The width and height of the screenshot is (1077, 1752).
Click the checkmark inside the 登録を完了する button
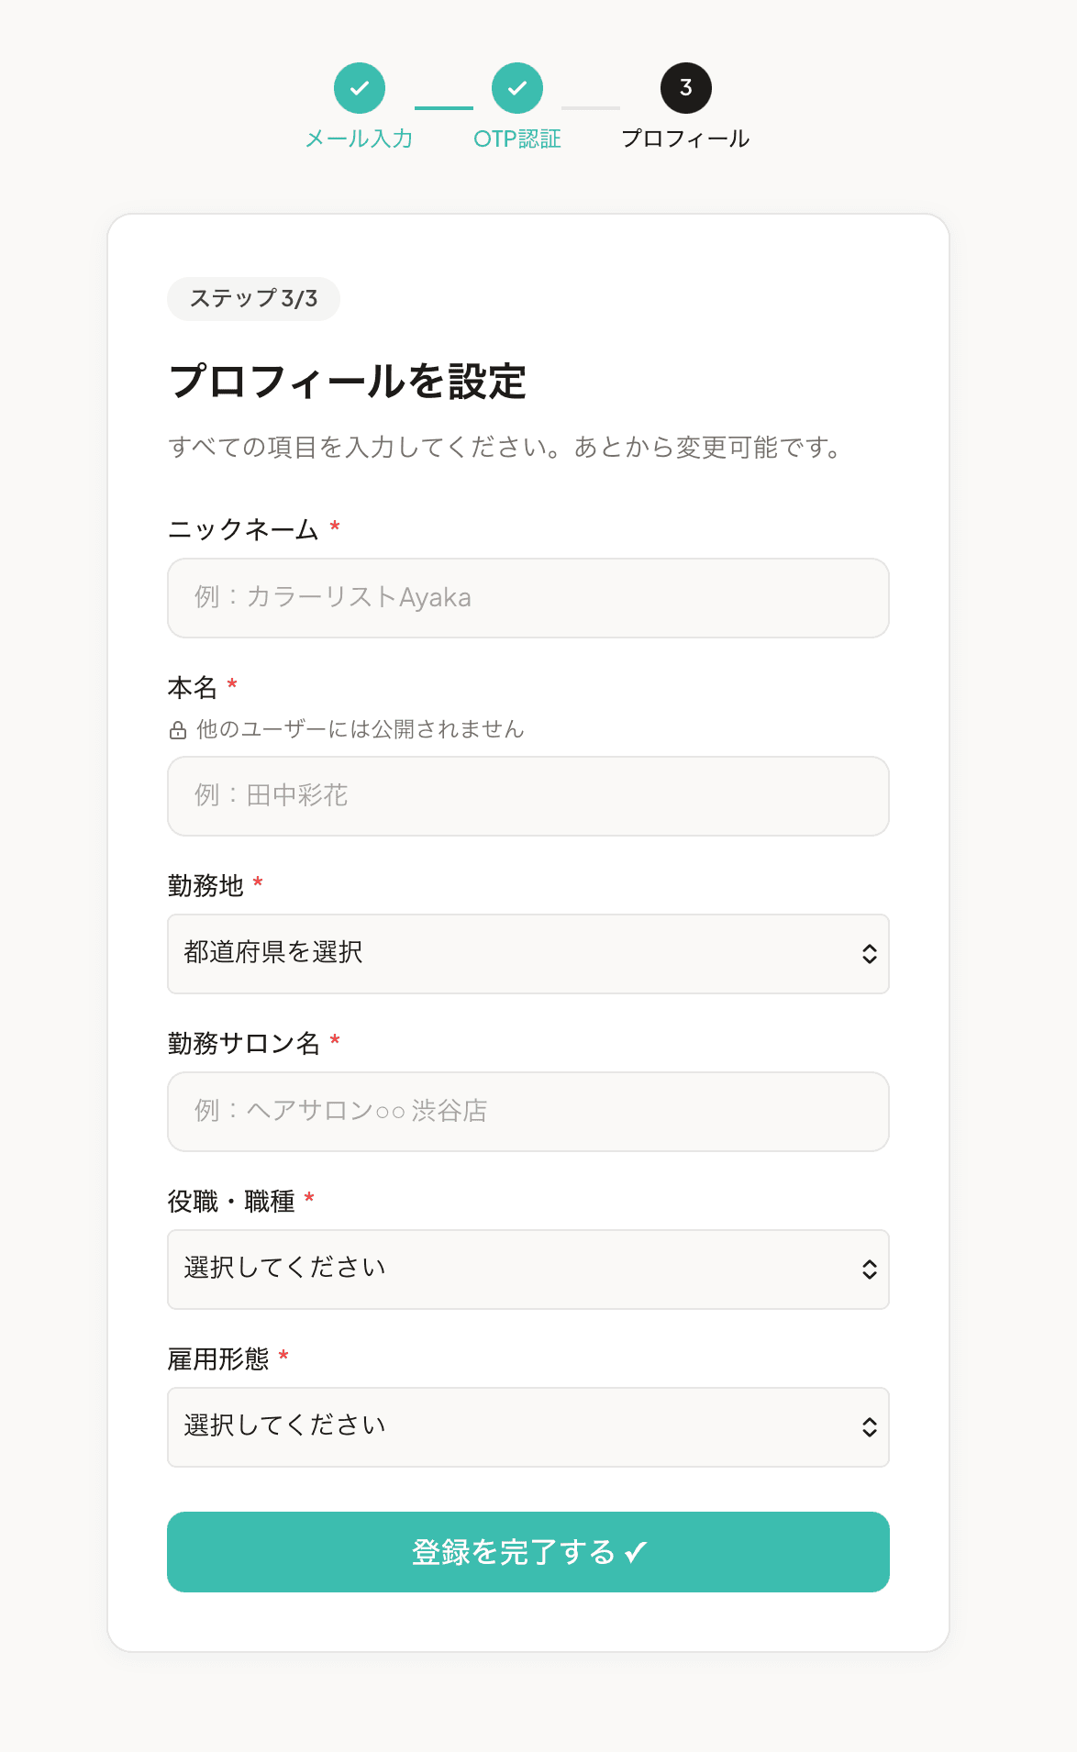(x=635, y=1551)
